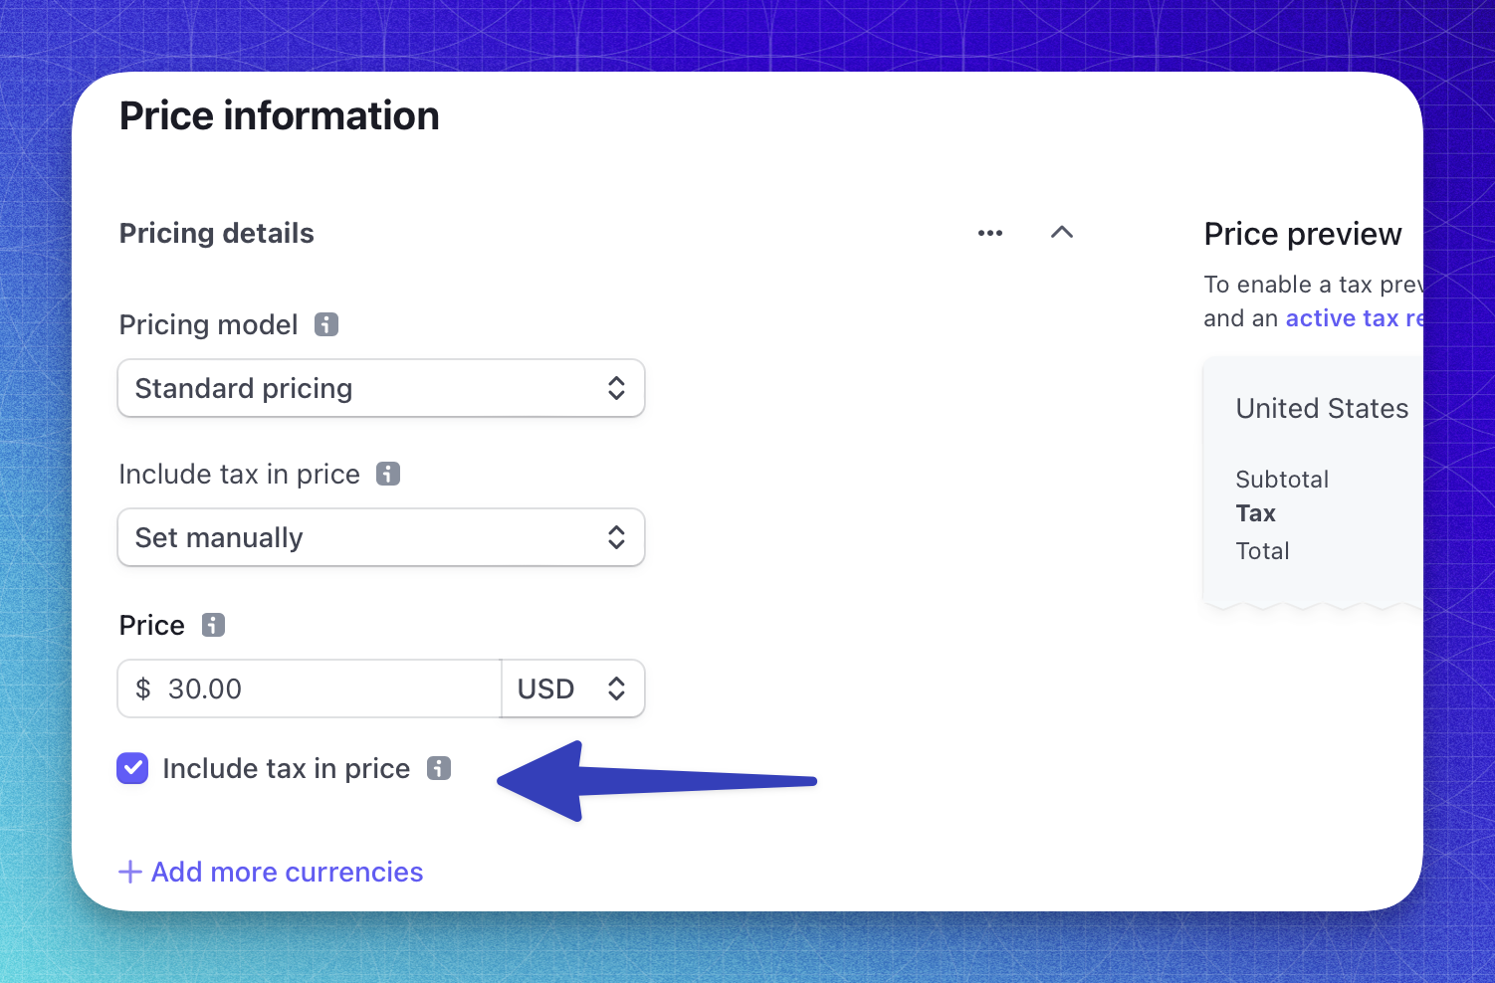1495x983 pixels.
Task: Click the Pricing details section heading
Action: (x=217, y=233)
